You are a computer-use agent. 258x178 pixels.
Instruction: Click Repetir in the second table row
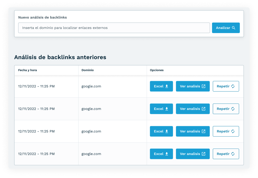(226, 109)
